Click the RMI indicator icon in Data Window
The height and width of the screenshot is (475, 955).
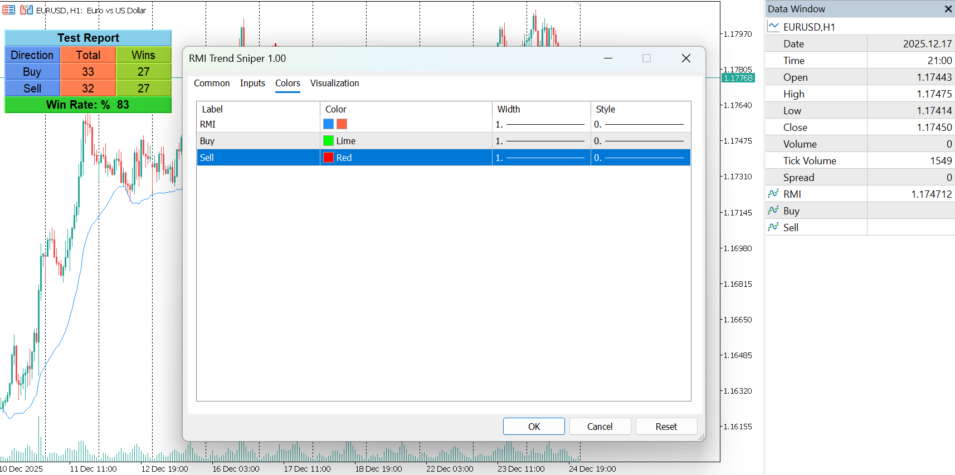click(x=773, y=194)
